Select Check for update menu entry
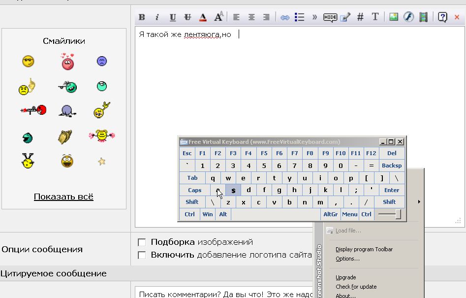 356,287
